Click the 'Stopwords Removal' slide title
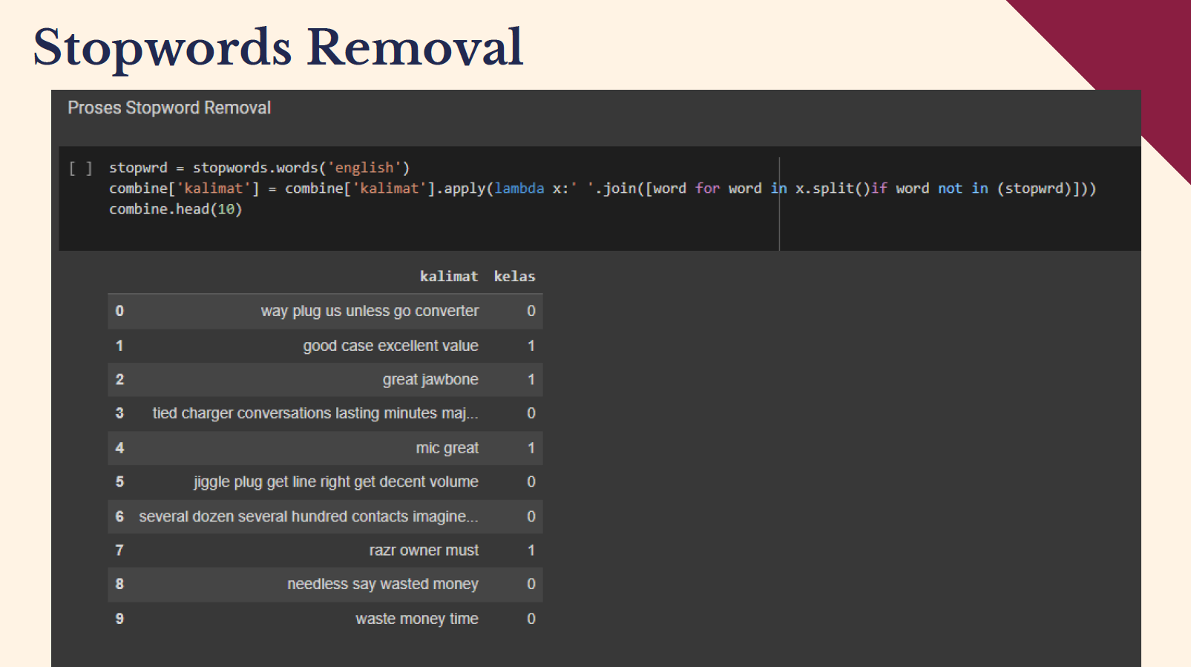 [278, 47]
